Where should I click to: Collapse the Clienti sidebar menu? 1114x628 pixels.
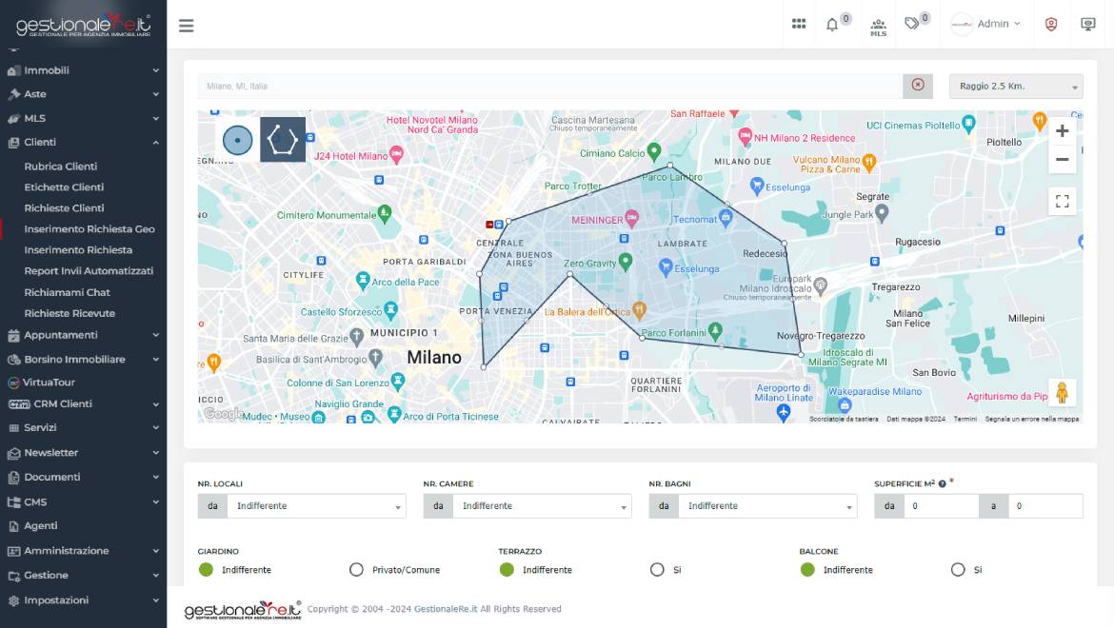83,142
